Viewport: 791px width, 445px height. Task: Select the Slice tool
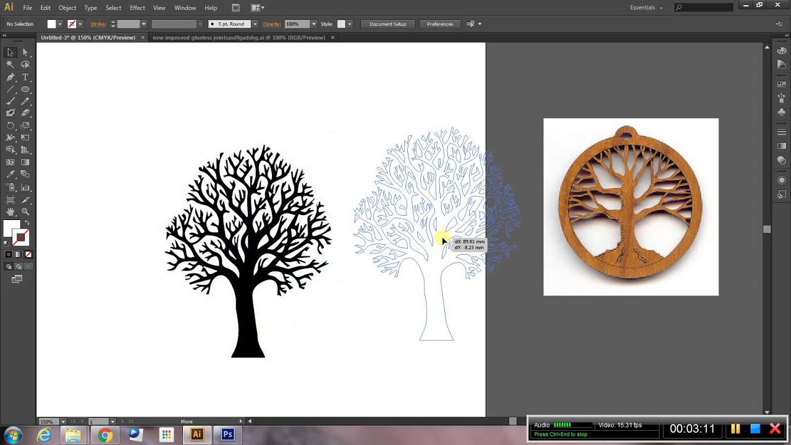point(25,200)
